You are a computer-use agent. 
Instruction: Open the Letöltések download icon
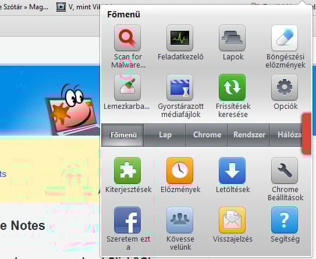pos(232,171)
